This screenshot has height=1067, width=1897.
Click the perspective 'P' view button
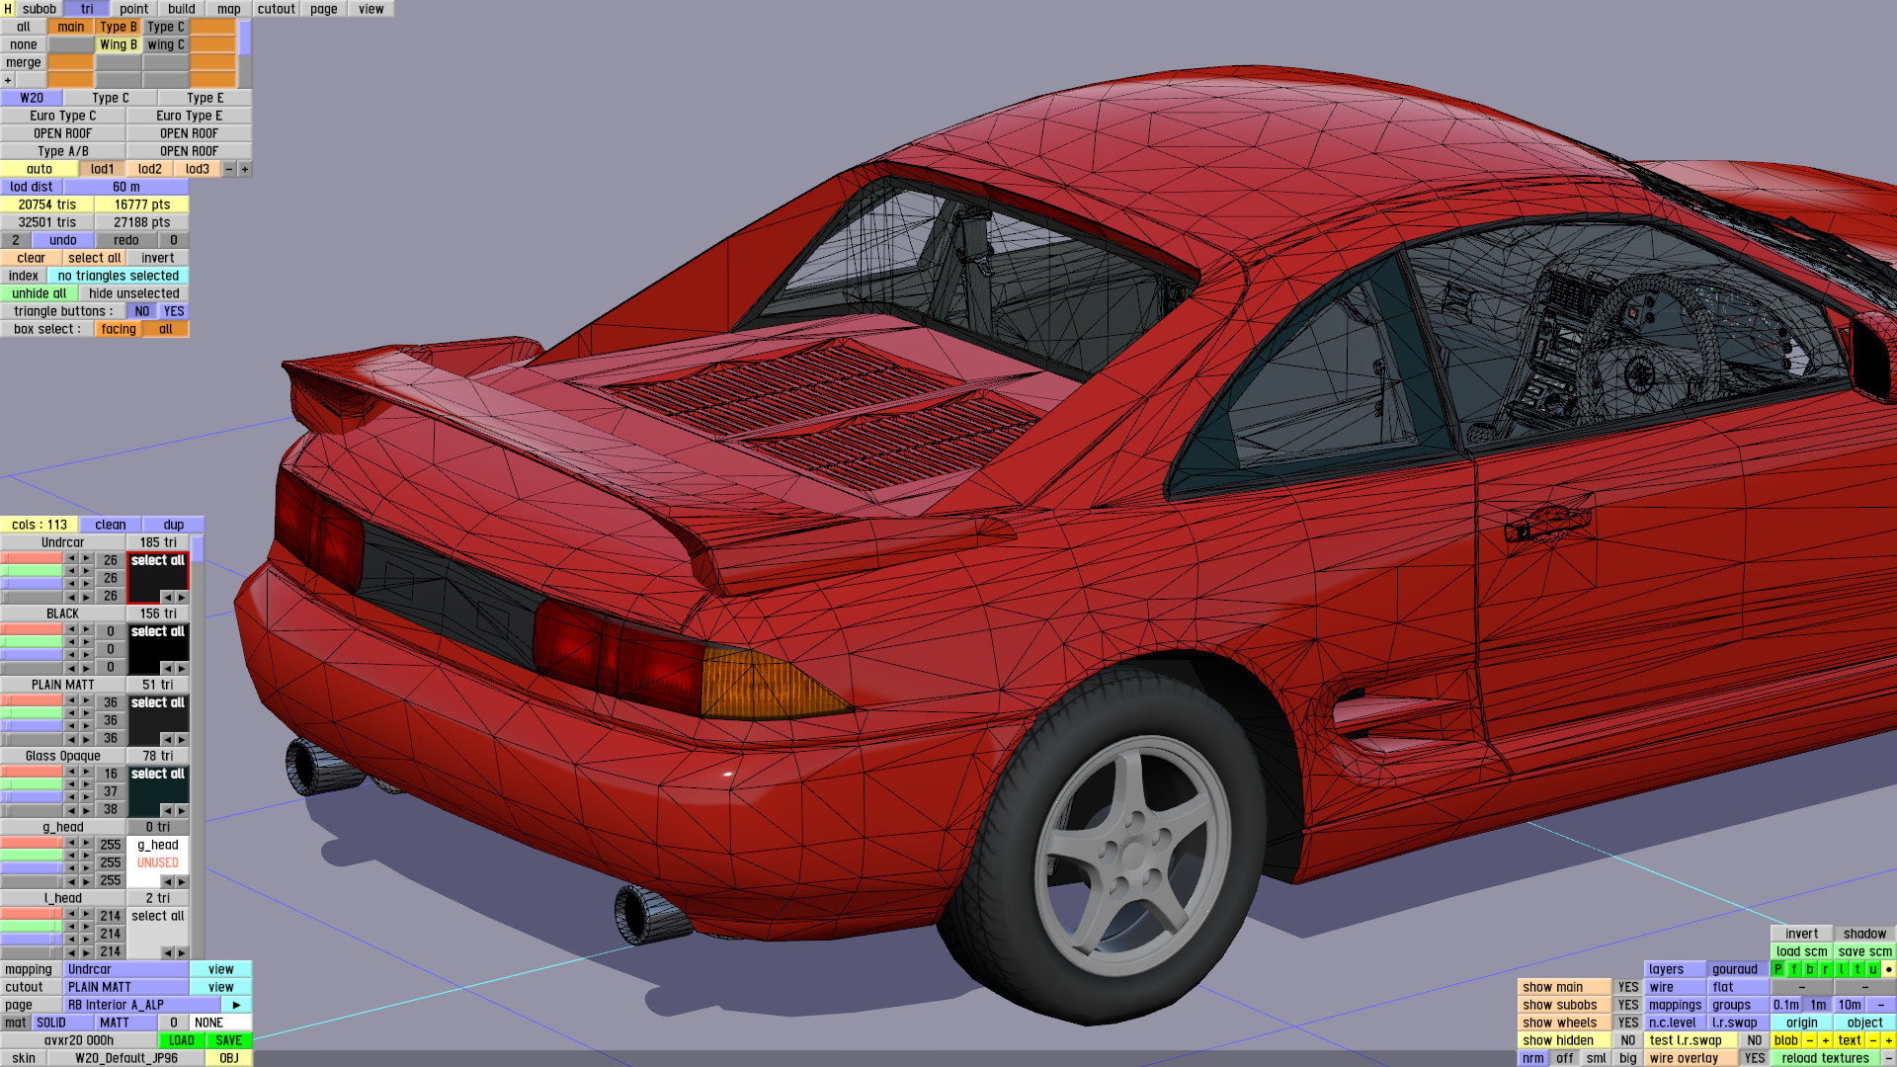[x=1778, y=969]
